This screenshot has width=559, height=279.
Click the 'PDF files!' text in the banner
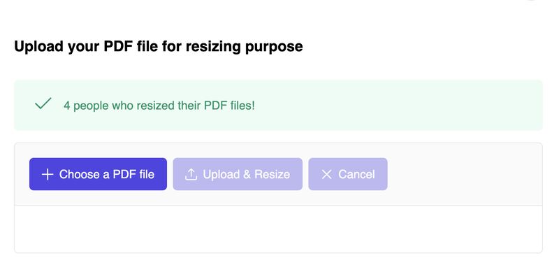coord(229,106)
